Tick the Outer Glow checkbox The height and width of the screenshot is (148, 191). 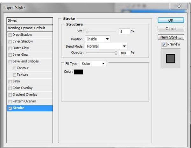tap(10, 48)
